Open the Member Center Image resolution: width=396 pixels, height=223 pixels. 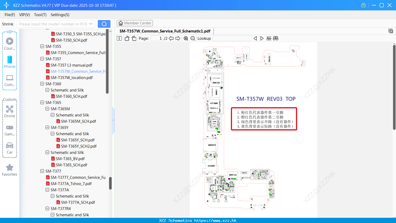[x=135, y=23]
